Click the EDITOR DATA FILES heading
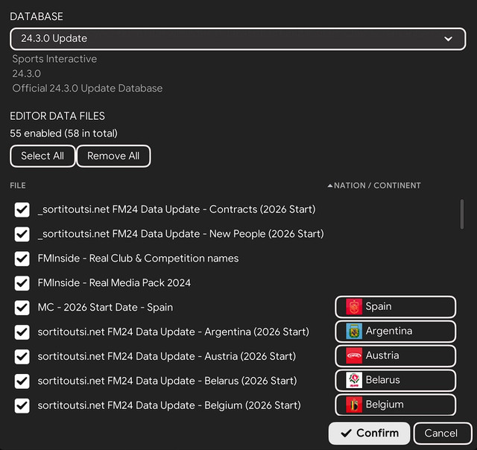Viewport: 477px width, 450px height. [57, 116]
